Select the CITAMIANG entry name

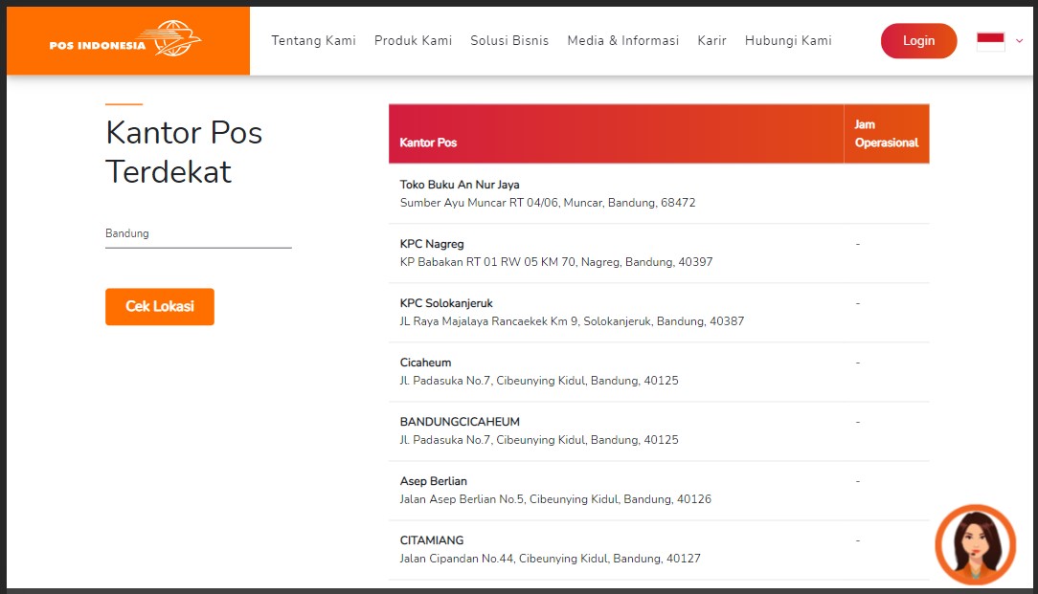[x=432, y=540]
